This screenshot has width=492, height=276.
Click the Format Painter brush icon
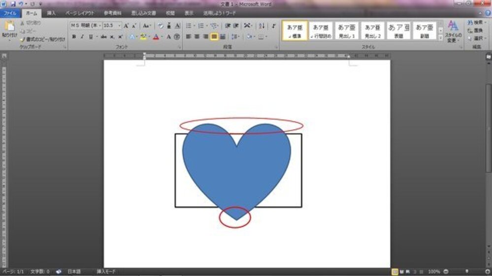(x=23, y=38)
